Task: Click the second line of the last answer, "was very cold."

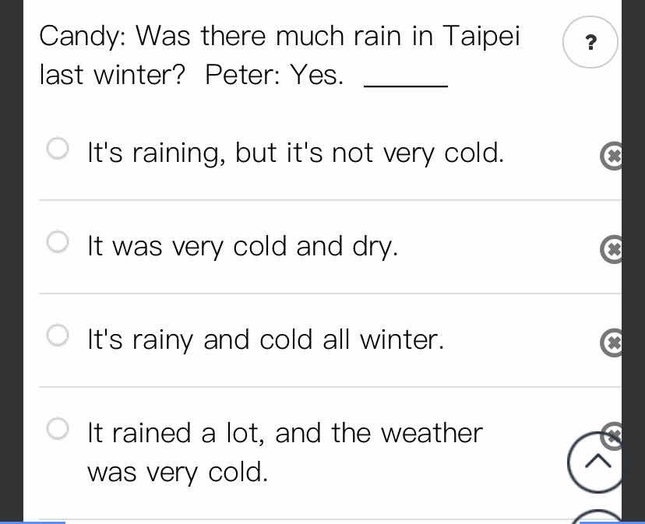Action: [x=178, y=472]
